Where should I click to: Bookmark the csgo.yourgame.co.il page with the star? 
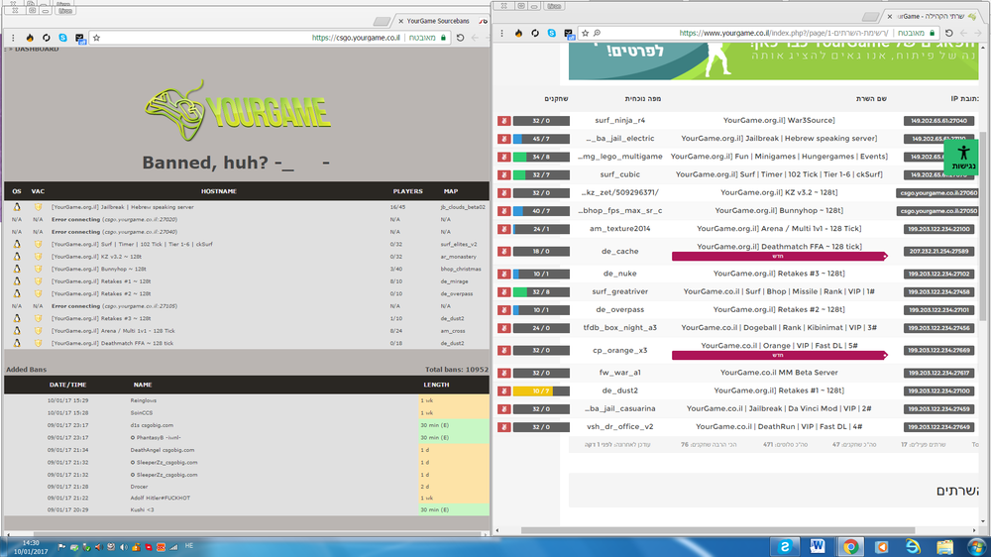tap(96, 38)
